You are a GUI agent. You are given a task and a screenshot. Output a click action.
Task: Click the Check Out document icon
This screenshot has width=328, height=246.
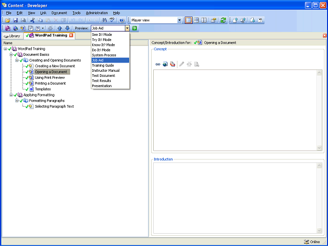(253, 20)
